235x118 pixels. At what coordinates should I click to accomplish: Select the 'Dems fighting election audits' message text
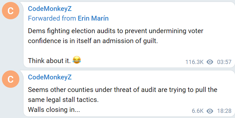[115, 36]
